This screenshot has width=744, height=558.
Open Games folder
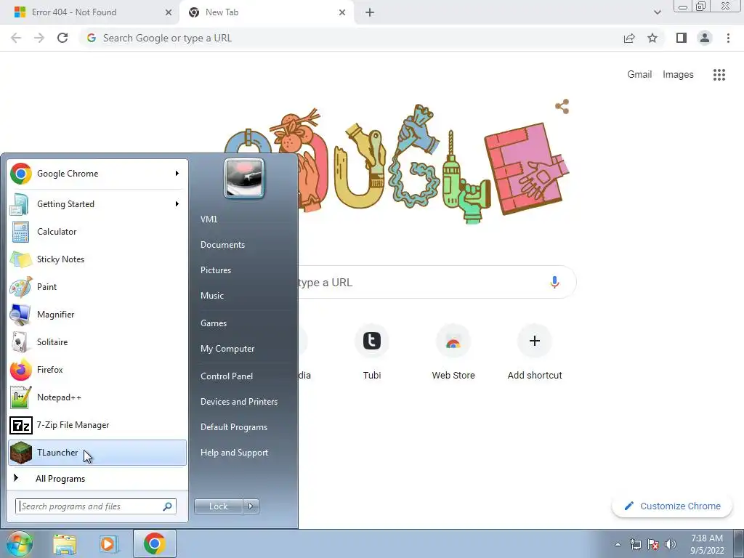(214, 323)
